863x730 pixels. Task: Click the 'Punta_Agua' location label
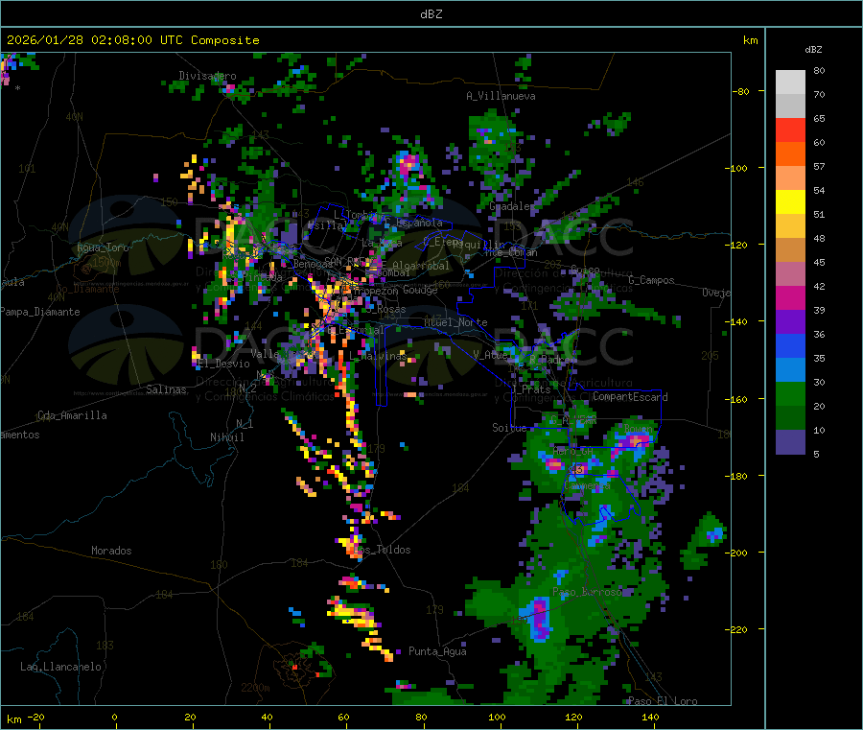click(437, 651)
